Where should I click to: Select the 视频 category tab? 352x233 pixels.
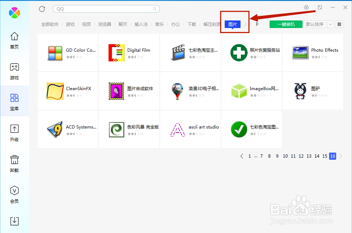click(86, 24)
